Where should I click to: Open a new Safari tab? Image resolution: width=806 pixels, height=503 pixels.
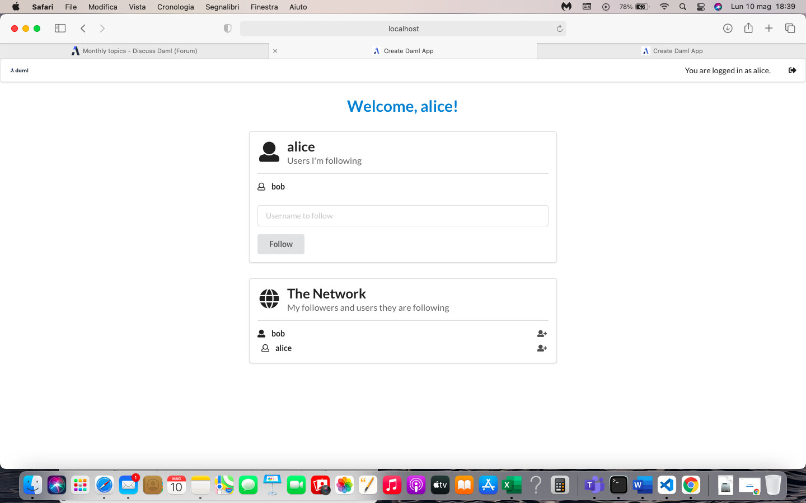click(x=769, y=29)
